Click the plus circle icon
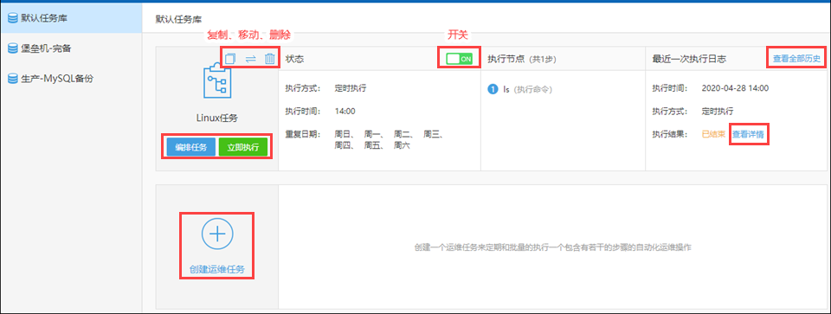 (x=216, y=234)
